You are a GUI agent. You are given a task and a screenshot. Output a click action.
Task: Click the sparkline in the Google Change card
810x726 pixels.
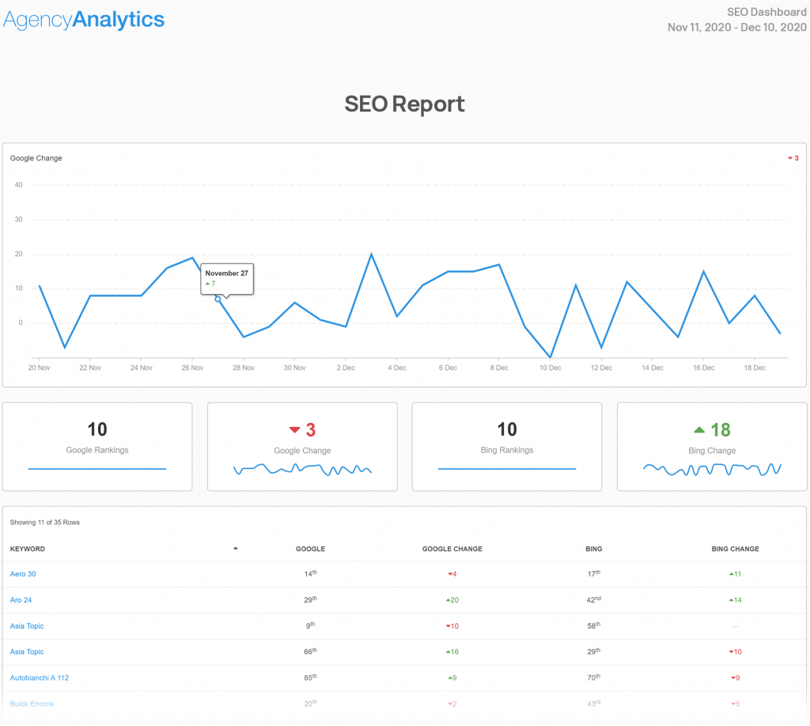click(x=302, y=470)
